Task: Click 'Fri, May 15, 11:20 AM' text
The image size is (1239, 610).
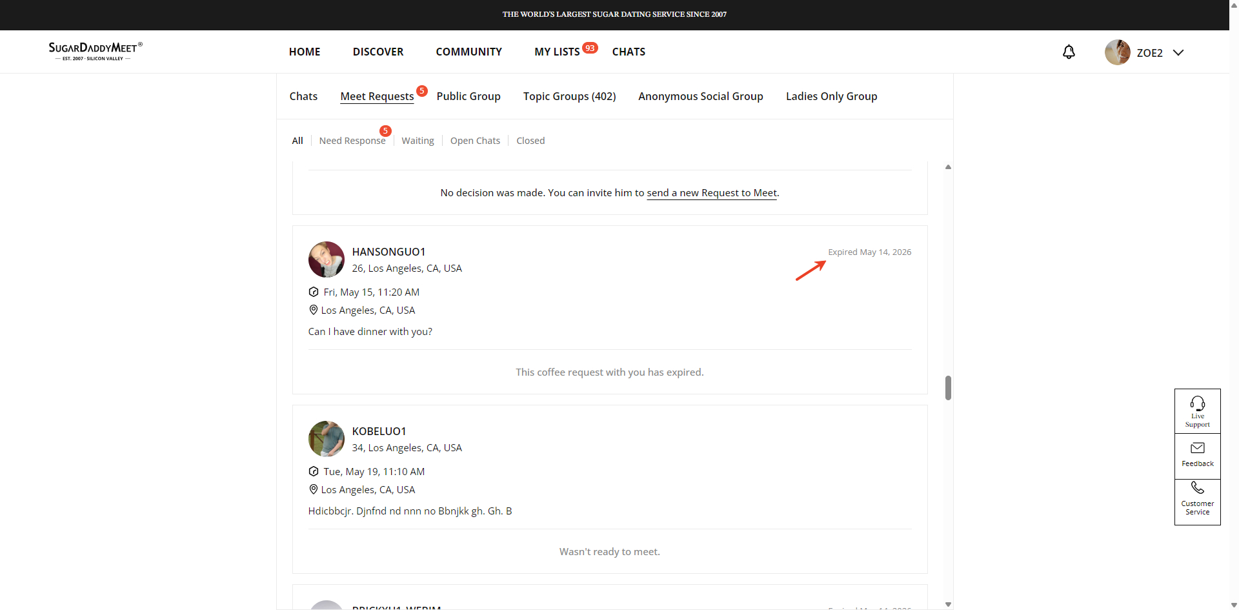Action: tap(372, 292)
